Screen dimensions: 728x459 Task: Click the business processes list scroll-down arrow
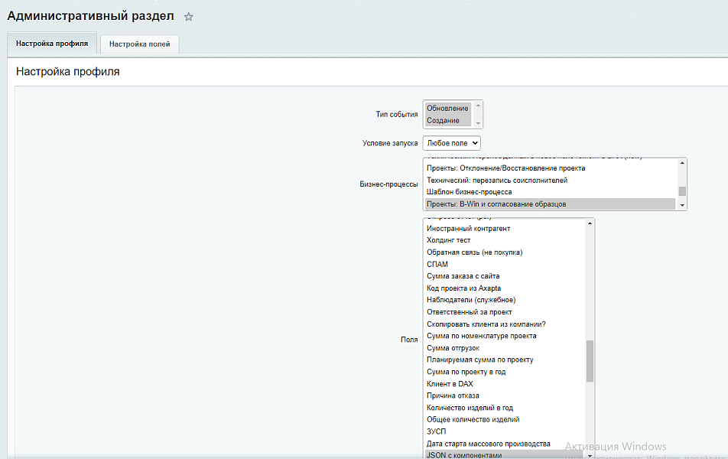682,205
